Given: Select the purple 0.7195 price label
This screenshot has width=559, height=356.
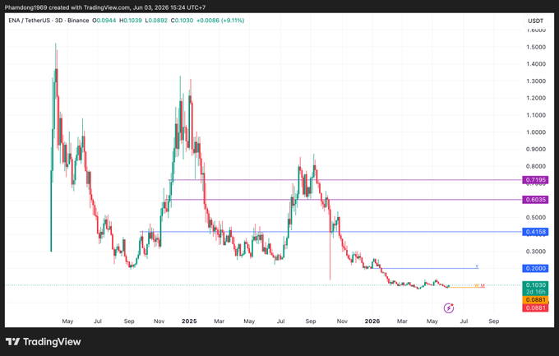Looking at the screenshot, I should pyautogui.click(x=535, y=180).
